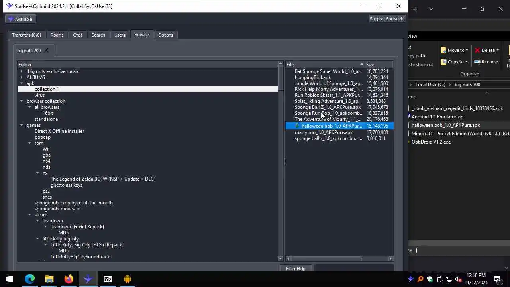Viewport: 510px width, 287px height.
Task: Click the Delete red X icon in Explorer
Action: pos(477,50)
